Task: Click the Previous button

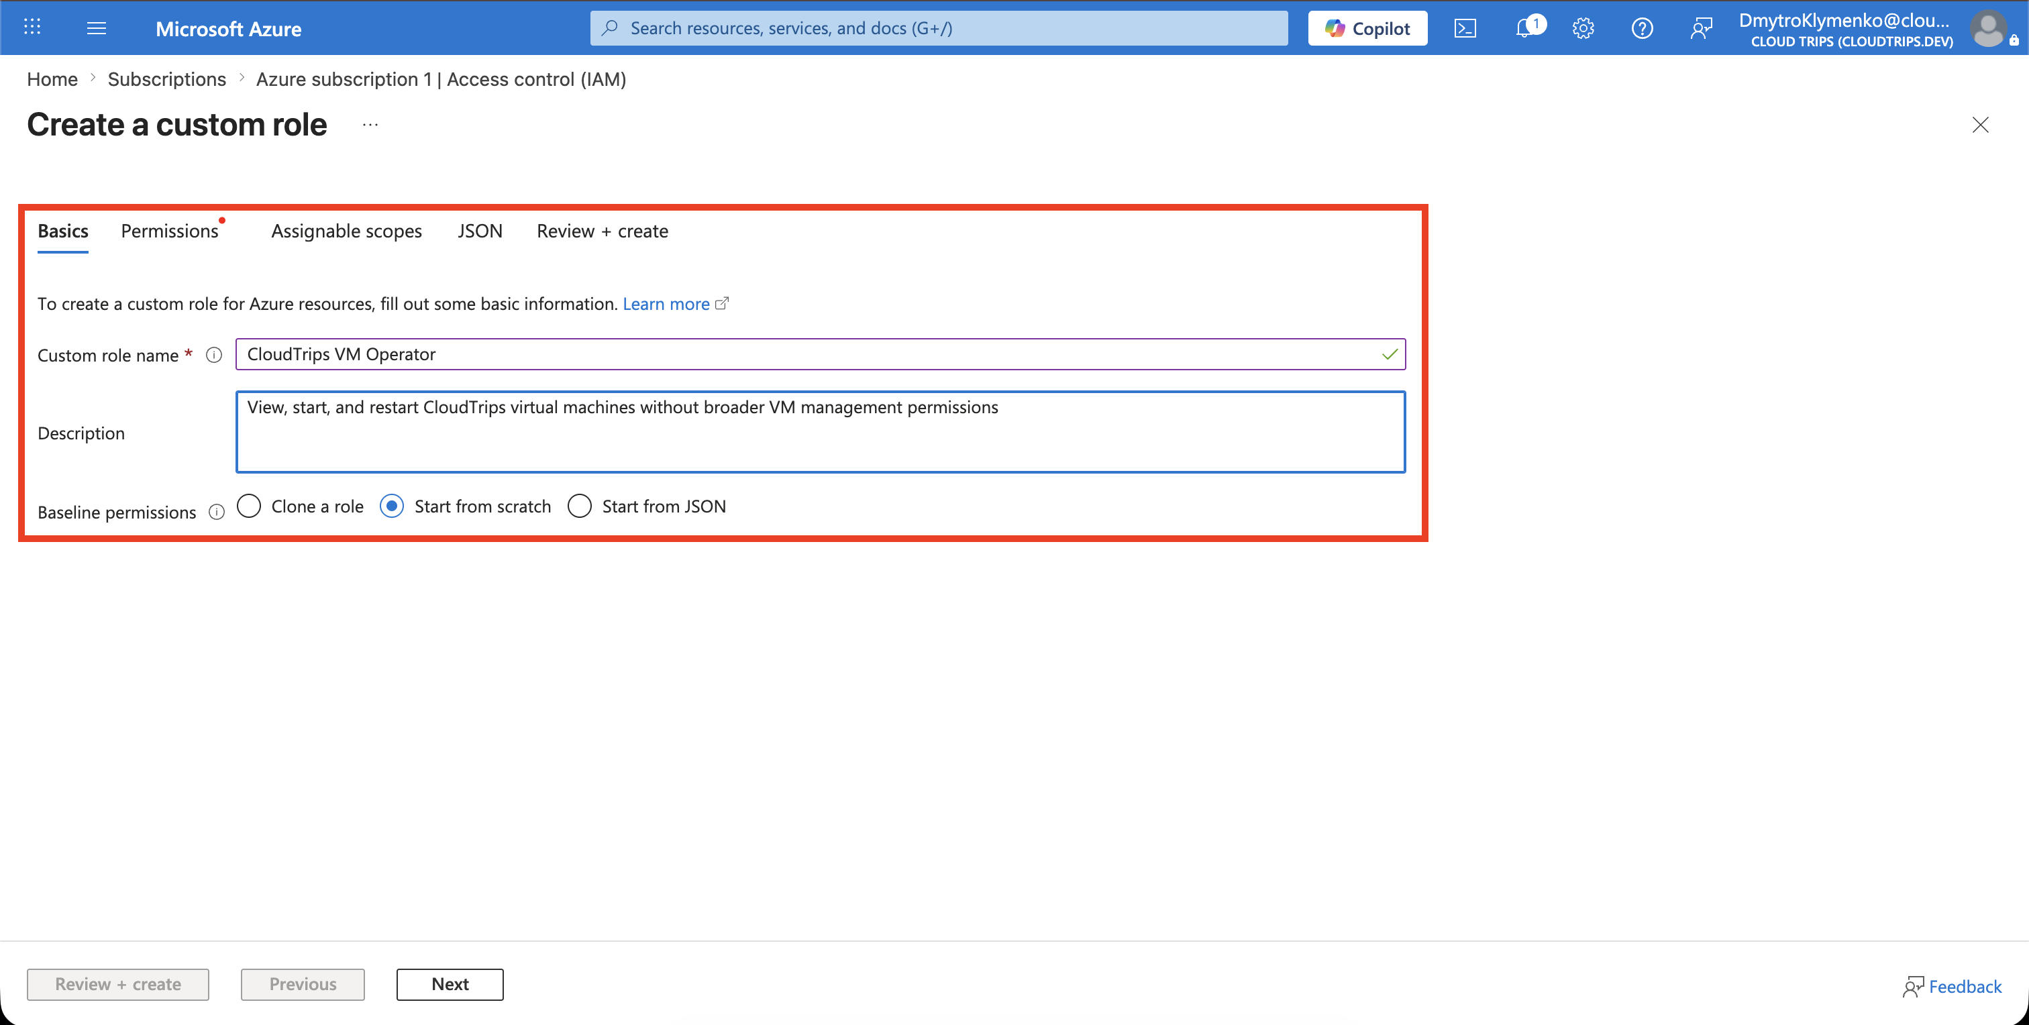Action: (303, 984)
